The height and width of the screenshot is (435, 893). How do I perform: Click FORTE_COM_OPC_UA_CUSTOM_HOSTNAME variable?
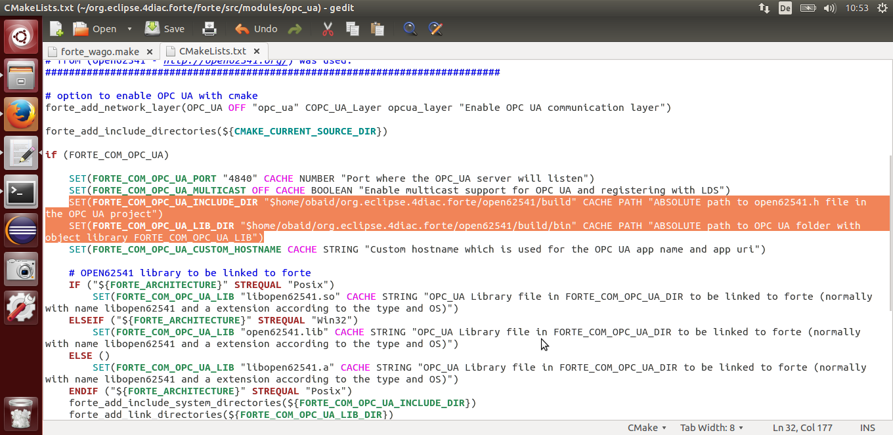click(x=187, y=249)
